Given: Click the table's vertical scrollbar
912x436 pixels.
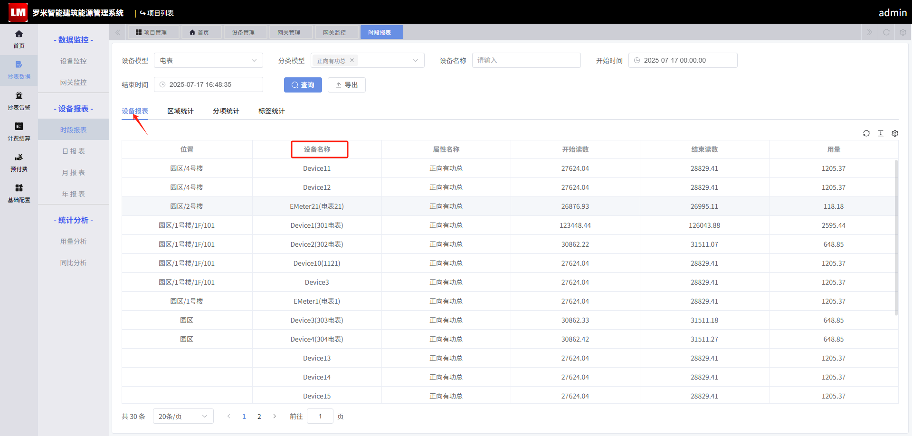Looking at the screenshot, I should (896, 237).
